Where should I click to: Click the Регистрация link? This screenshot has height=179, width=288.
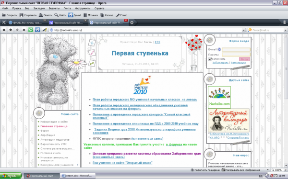(239, 63)
